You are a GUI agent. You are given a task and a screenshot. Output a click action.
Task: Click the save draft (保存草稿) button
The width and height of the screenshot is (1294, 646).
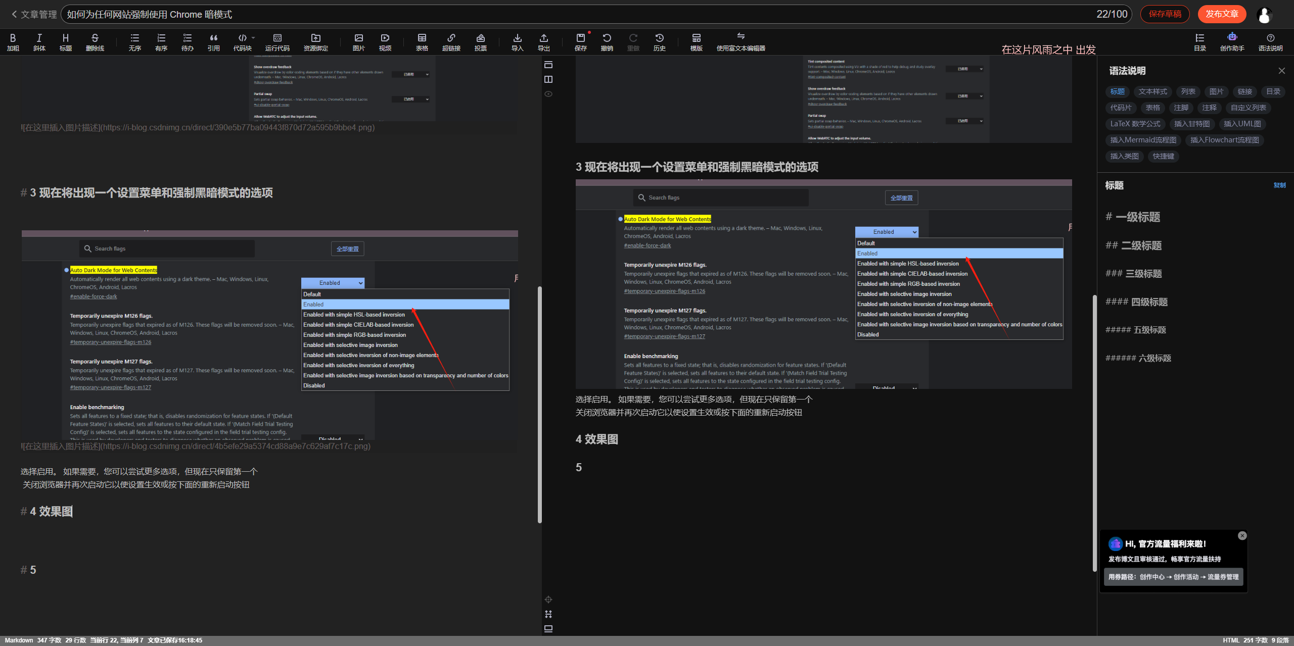click(1165, 14)
